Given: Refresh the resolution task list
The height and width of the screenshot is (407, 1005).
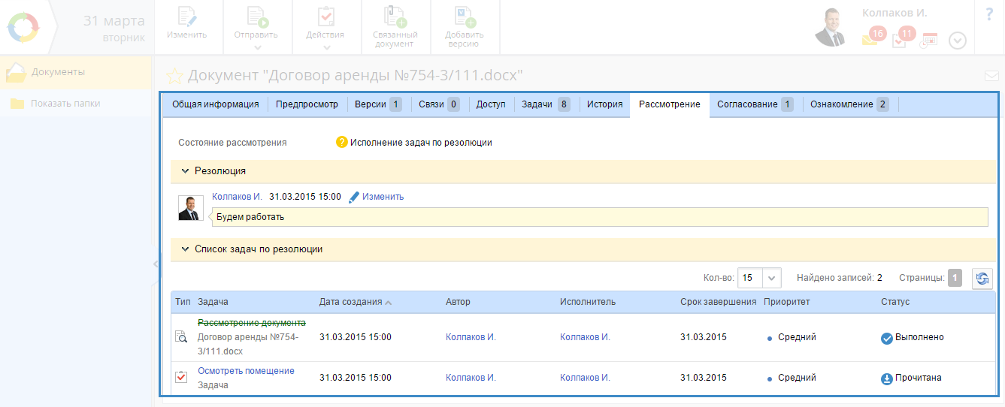Looking at the screenshot, I should (x=982, y=279).
